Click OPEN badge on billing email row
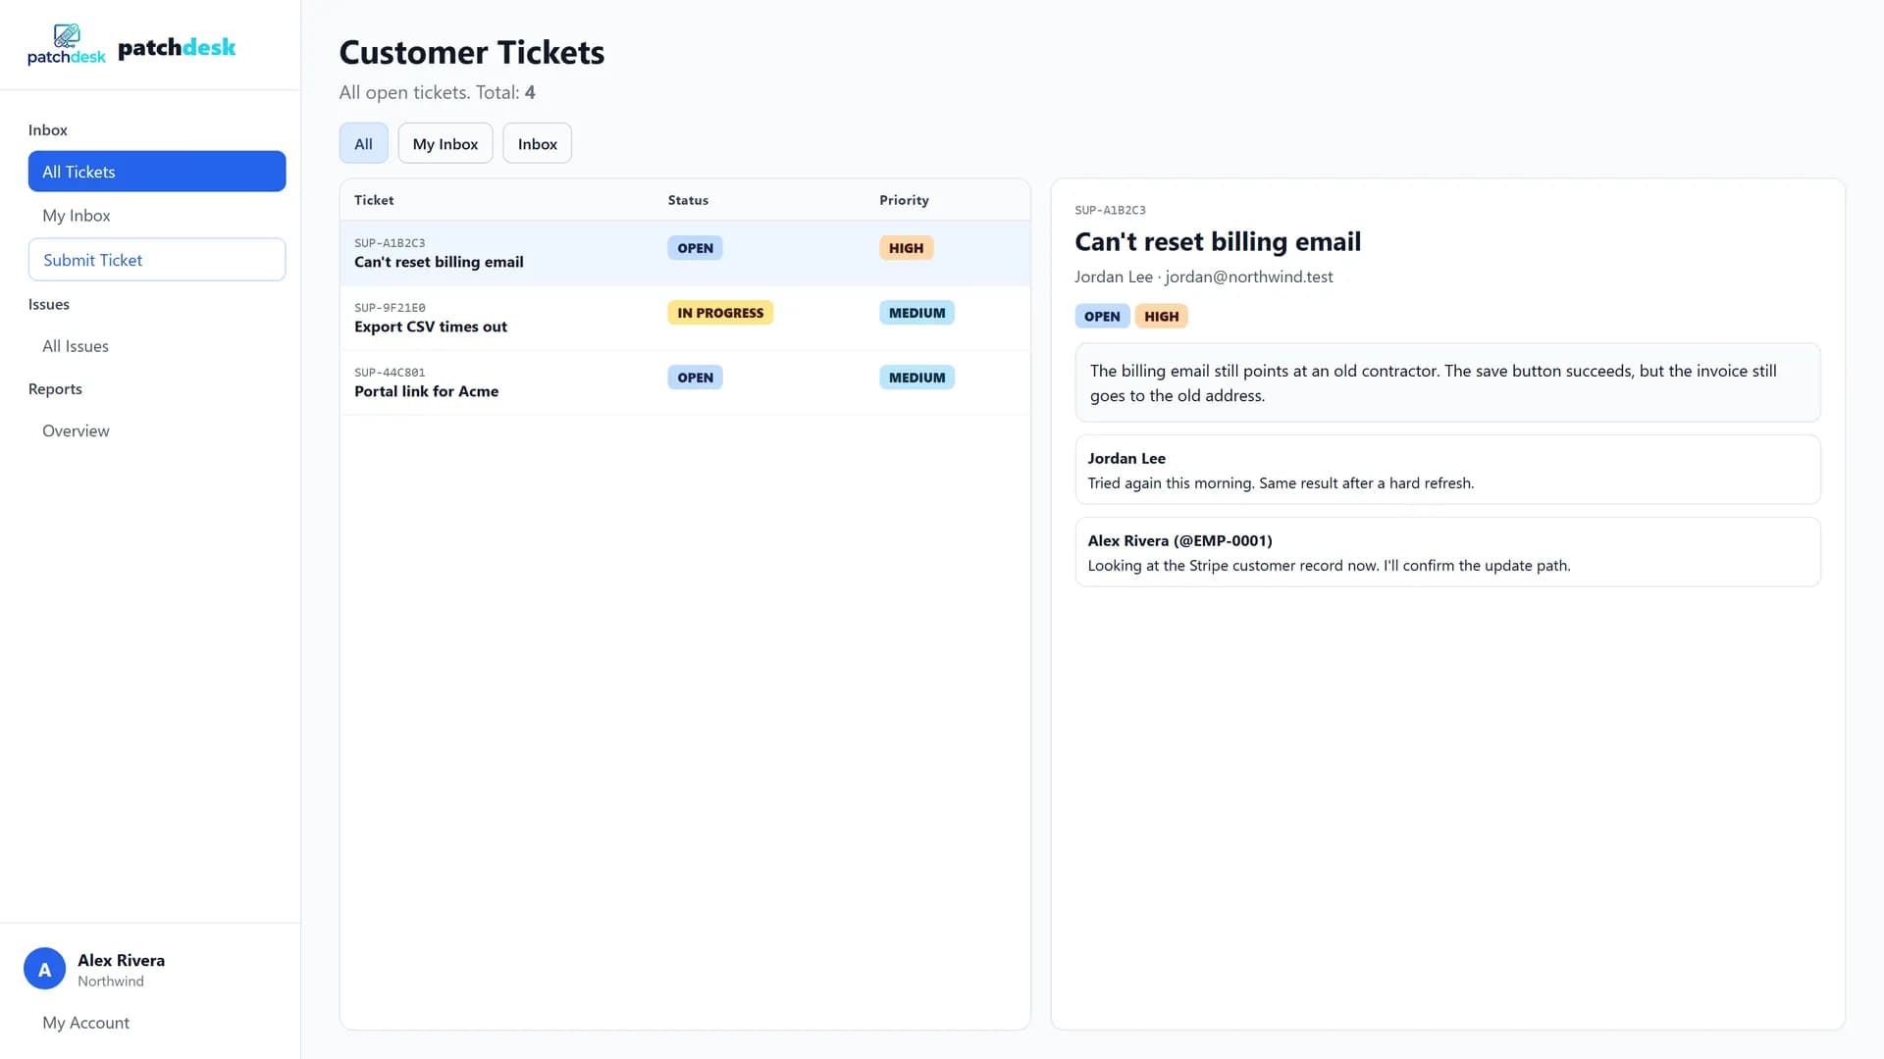The image size is (1884, 1059). 695,248
